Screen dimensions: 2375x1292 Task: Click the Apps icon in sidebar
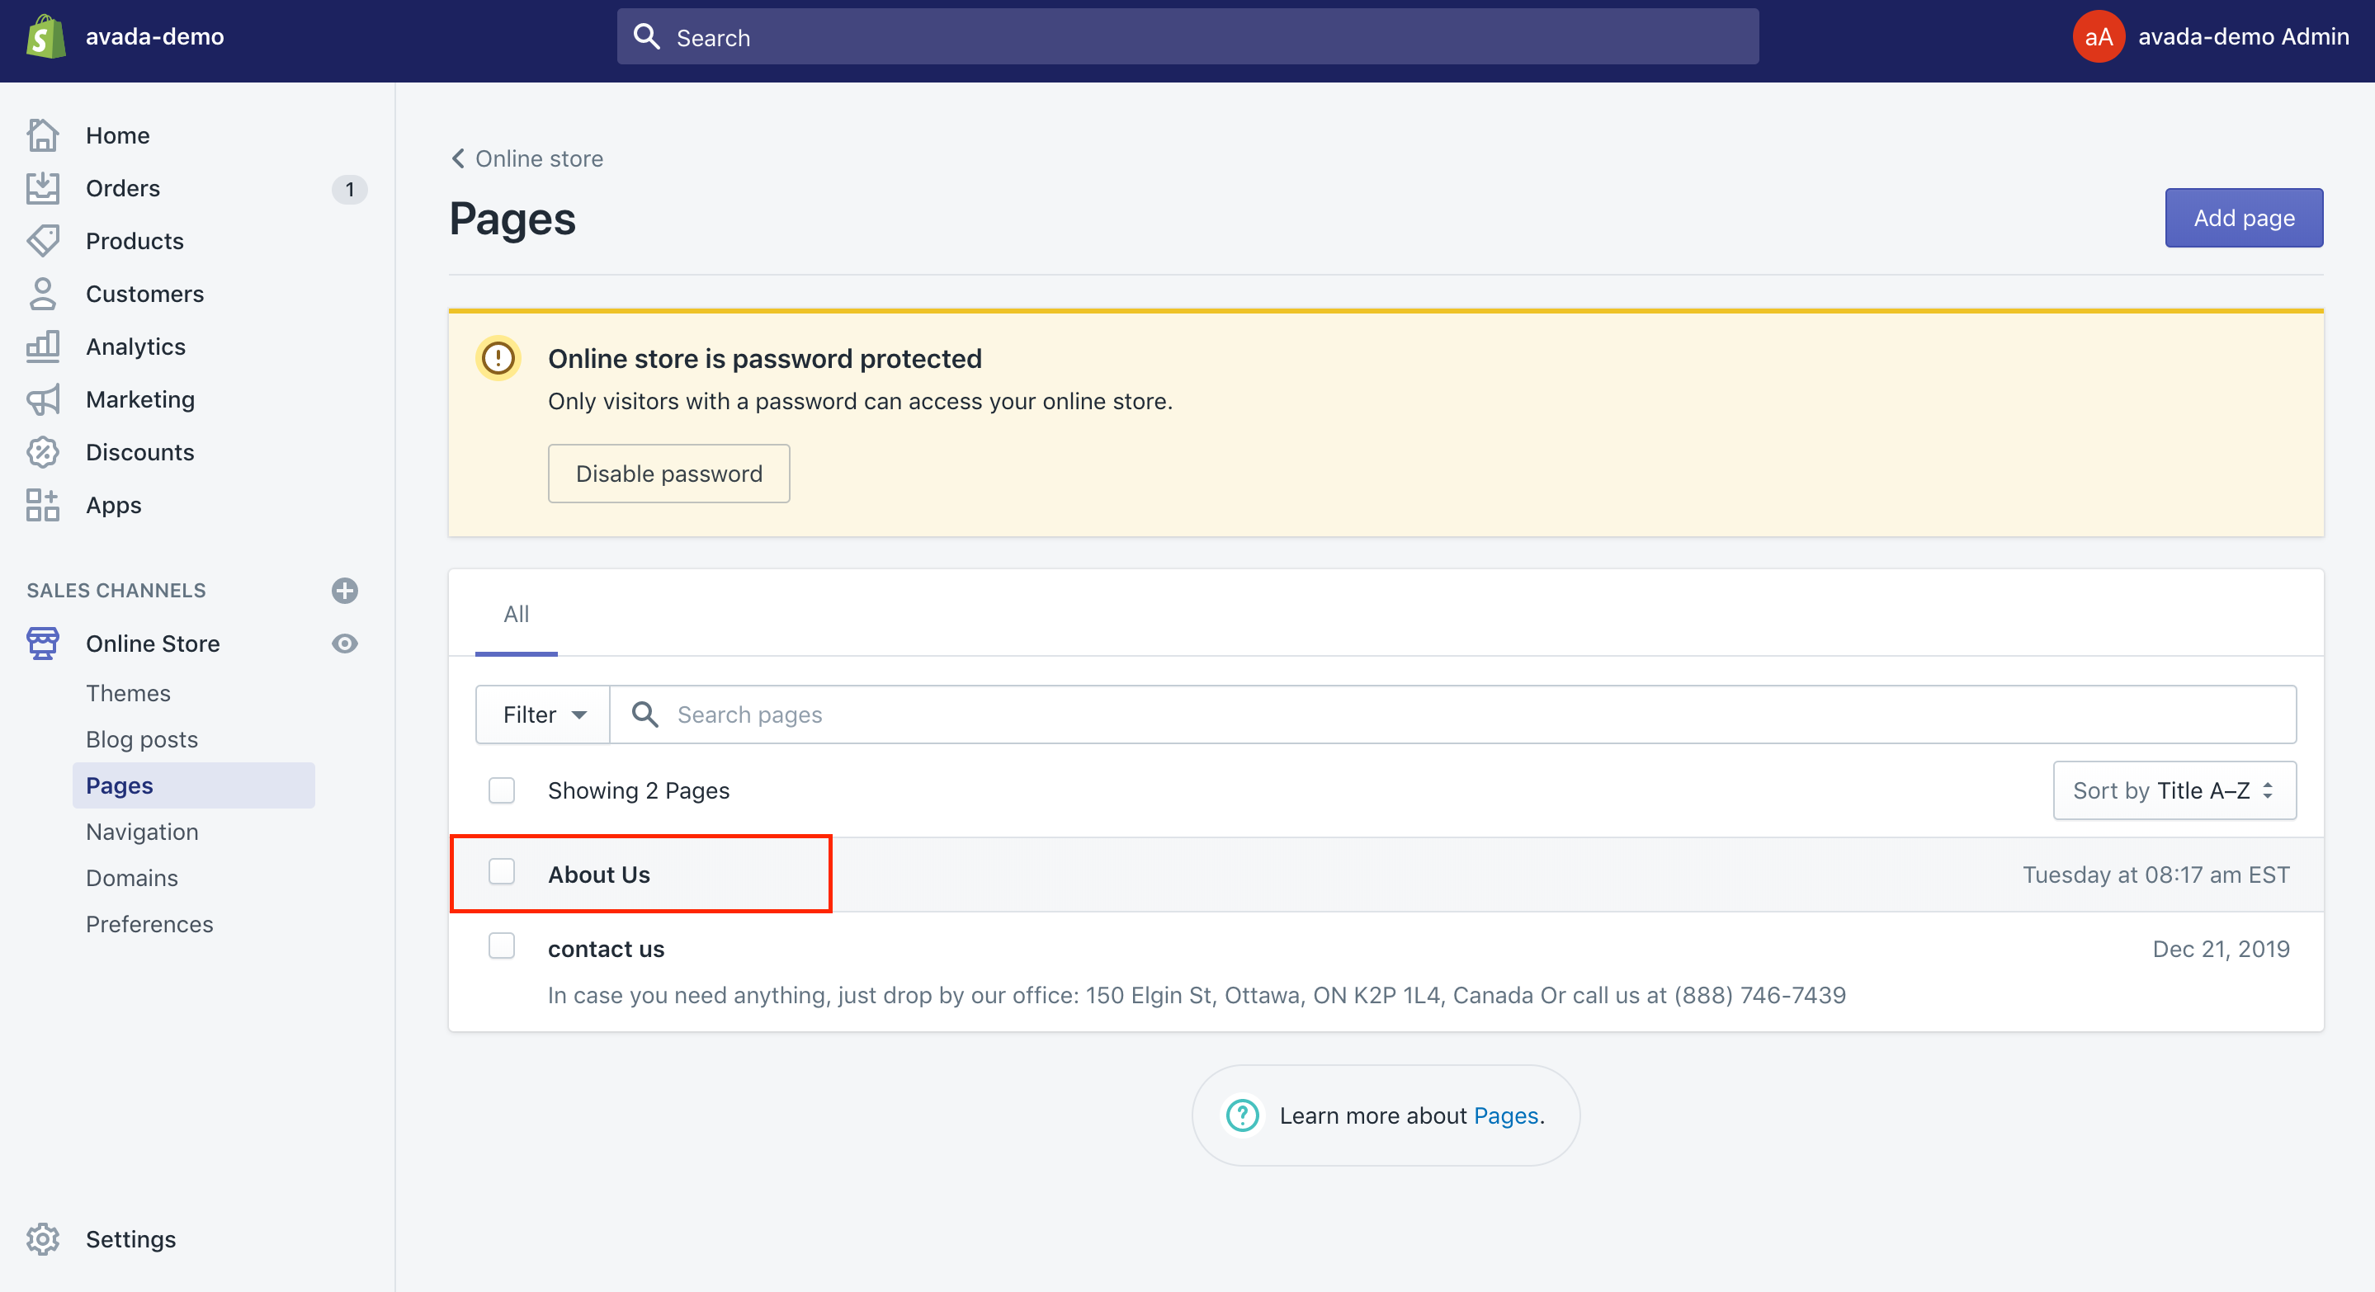pyautogui.click(x=41, y=504)
